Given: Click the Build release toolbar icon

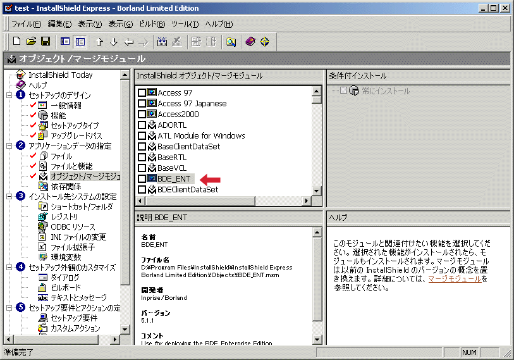Looking at the screenshot, I should (162, 42).
